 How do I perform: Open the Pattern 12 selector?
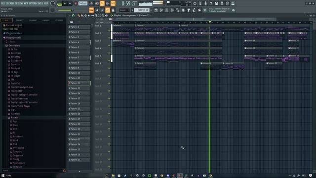(x=142, y=10)
